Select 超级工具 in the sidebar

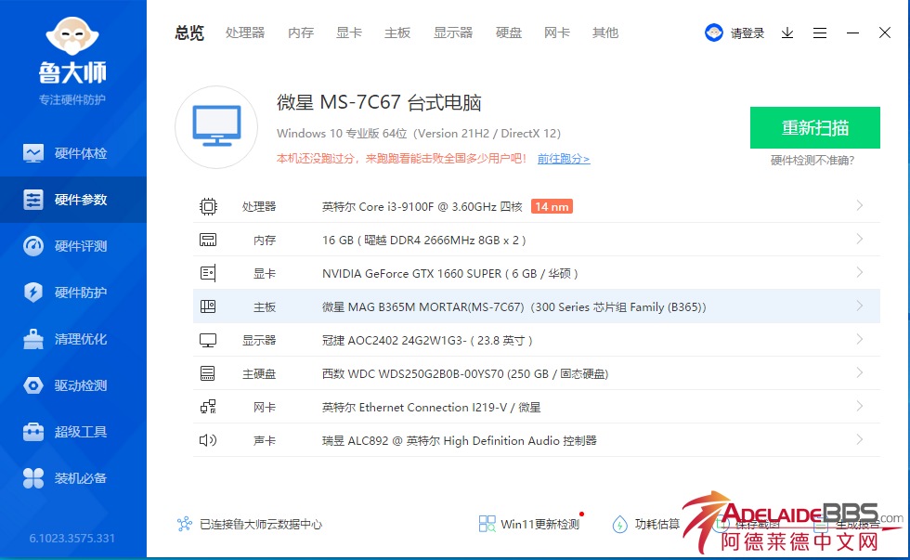73,431
